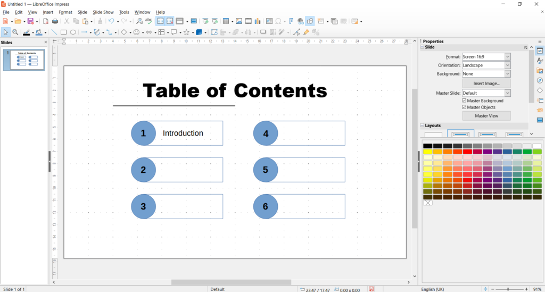Image resolution: width=545 pixels, height=292 pixels.
Task: Toggle the Display Grid button
Action: coord(160,21)
